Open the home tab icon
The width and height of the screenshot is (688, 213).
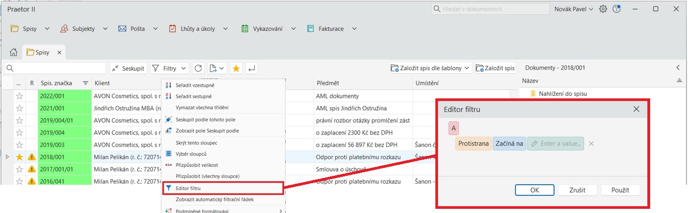tap(14, 52)
